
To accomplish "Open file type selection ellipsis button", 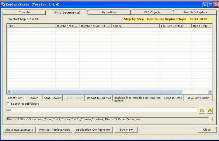I will pyautogui.click(x=211, y=119).
